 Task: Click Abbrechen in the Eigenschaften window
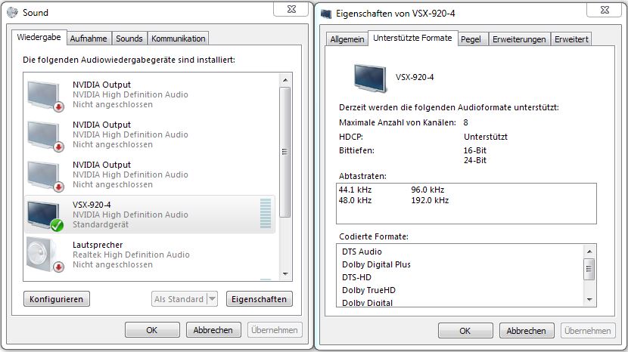[x=527, y=331]
